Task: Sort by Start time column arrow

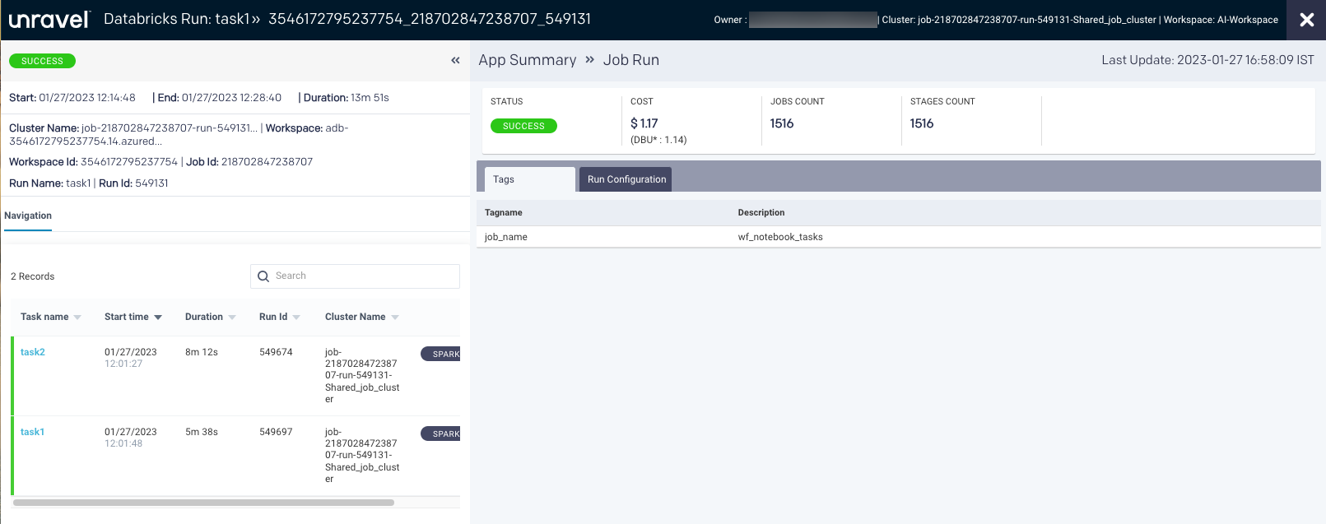Action: [x=158, y=318]
